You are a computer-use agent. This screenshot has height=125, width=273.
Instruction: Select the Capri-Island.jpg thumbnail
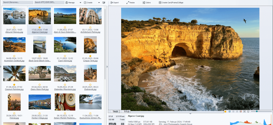[65, 45]
